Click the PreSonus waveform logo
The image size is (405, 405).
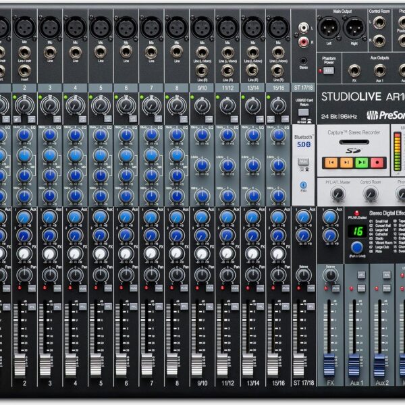[x=372, y=115]
